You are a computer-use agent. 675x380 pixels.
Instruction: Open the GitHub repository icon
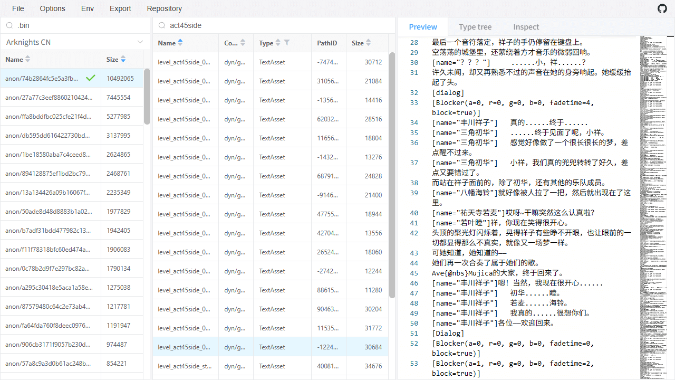pyautogui.click(x=662, y=8)
